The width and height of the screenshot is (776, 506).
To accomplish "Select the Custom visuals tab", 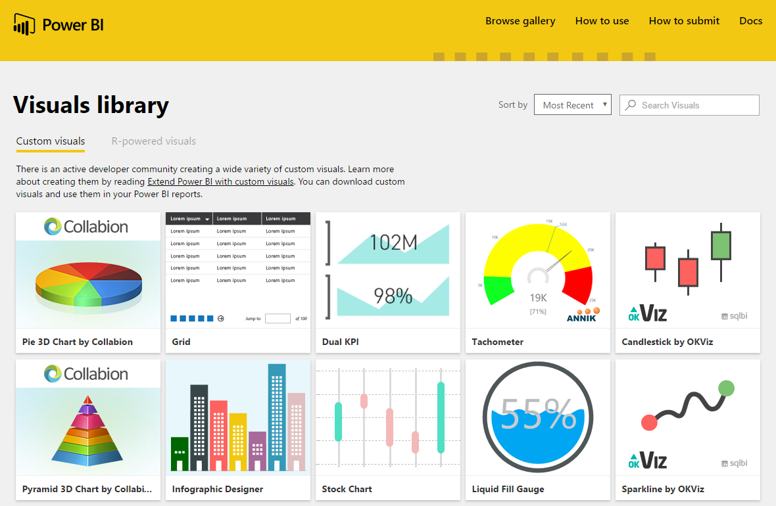I will (51, 141).
